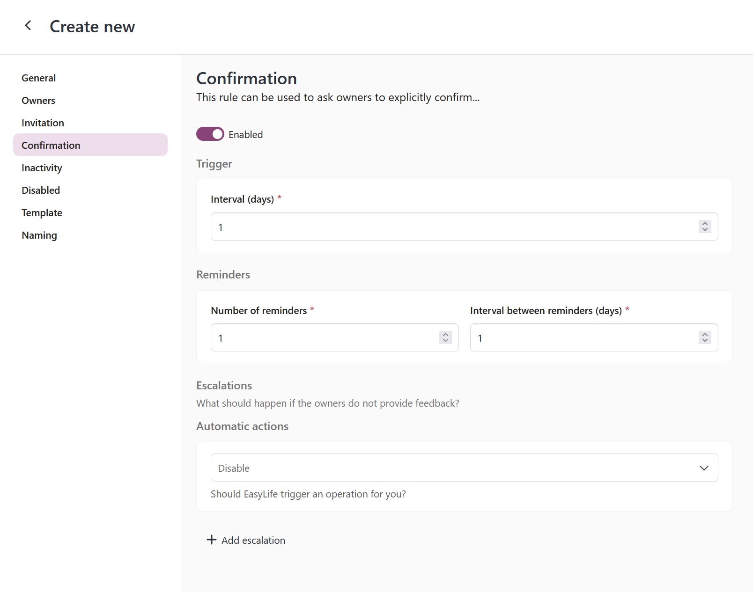Open the Inactivity settings
Screen dimensions: 753x592
tap(42, 168)
